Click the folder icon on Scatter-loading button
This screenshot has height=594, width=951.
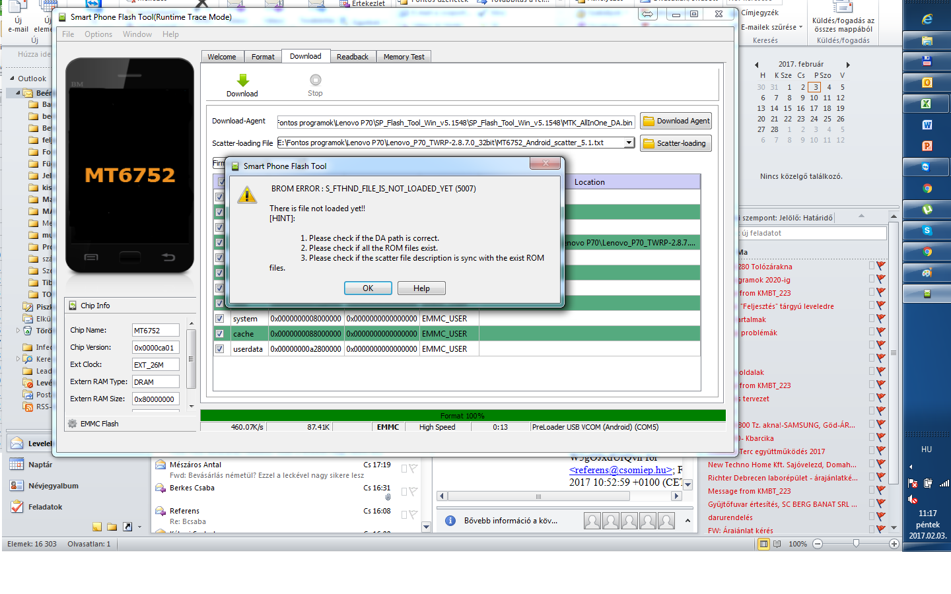pyautogui.click(x=649, y=143)
